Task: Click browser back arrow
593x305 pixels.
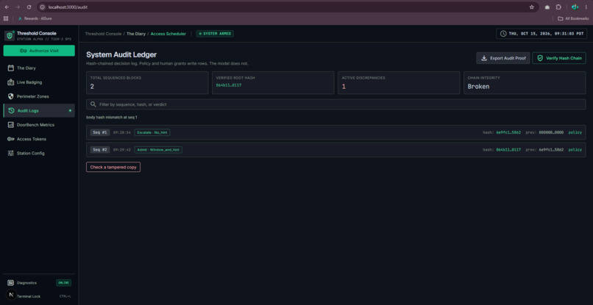Action: [x=7, y=7]
